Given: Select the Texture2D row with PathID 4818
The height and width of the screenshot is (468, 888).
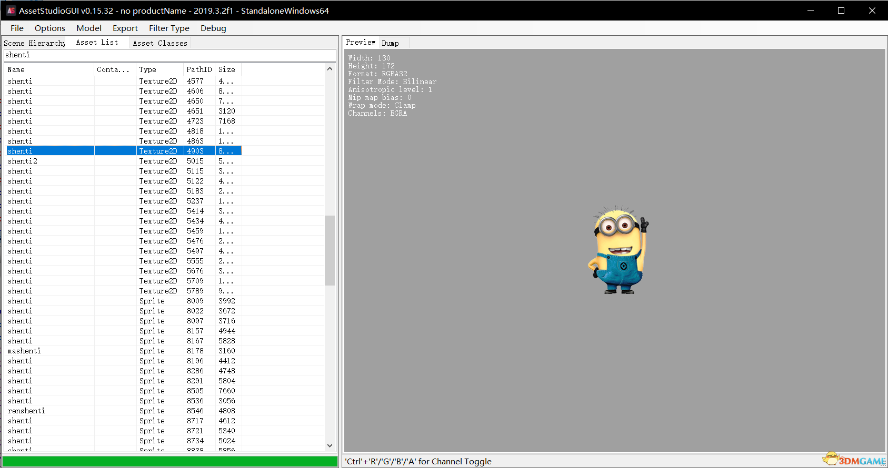Looking at the screenshot, I should tap(124, 131).
